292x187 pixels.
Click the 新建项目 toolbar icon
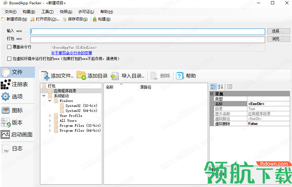pyautogui.click(x=3, y=19)
